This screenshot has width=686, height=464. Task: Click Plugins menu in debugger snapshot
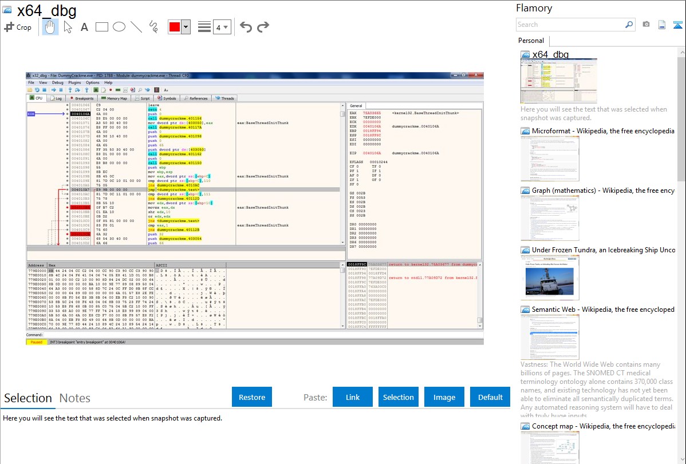[74, 82]
